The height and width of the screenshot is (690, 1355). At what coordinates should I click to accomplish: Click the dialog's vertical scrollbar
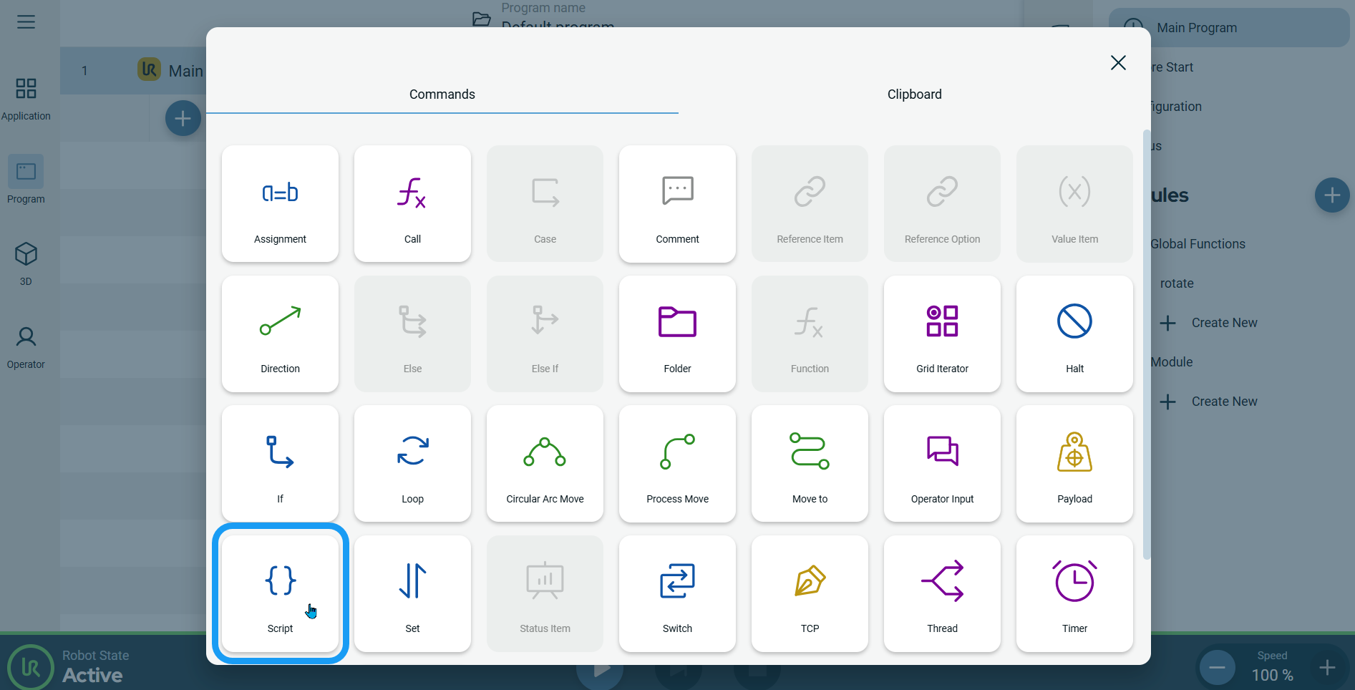coord(1146,344)
